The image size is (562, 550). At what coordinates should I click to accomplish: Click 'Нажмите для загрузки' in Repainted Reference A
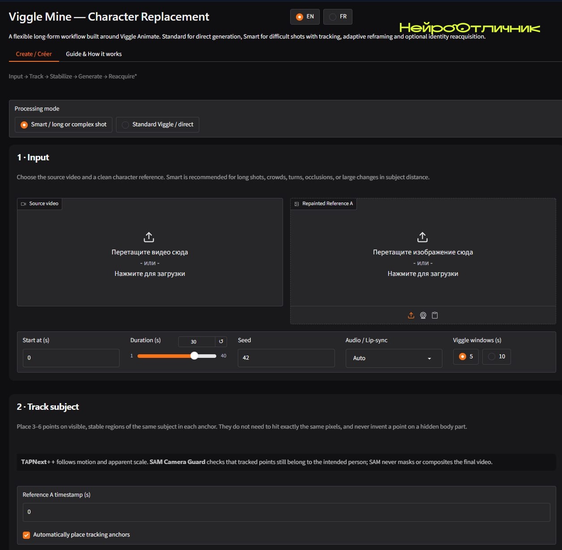(423, 274)
